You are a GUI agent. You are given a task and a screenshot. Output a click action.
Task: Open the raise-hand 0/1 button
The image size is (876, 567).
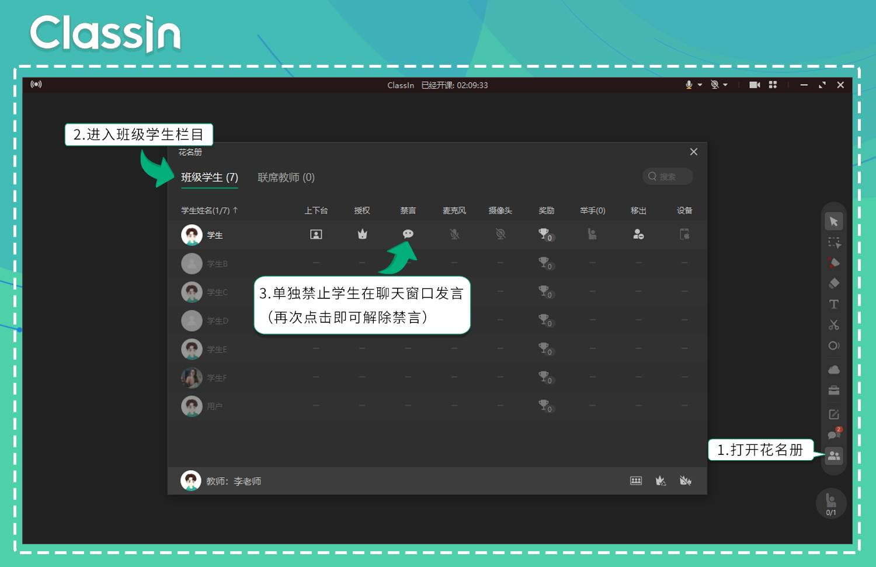831,503
